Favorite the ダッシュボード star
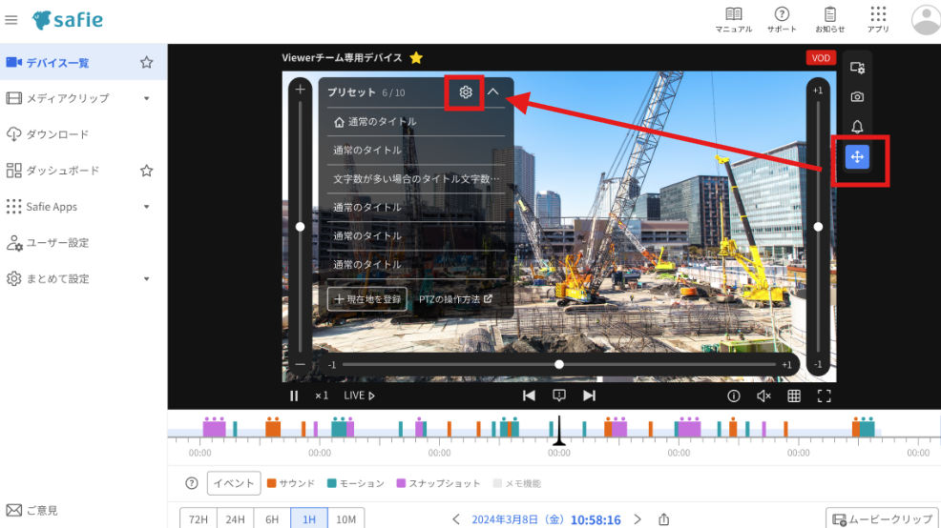Image resolution: width=941 pixels, height=528 pixels. click(x=147, y=171)
